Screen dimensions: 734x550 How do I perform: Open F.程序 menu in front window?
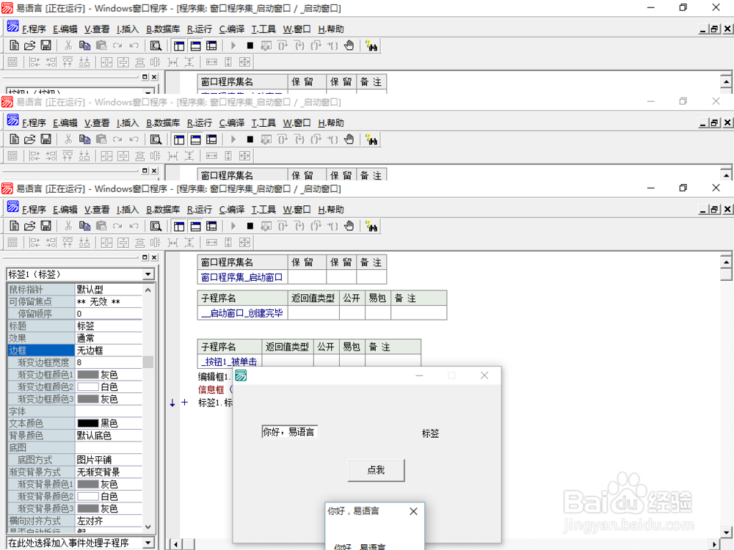(x=34, y=210)
